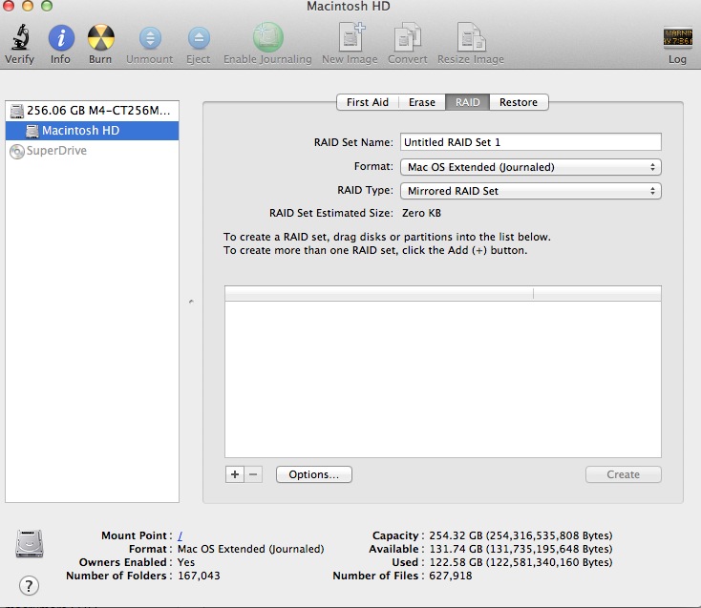Select the Burn disc icon

[100, 37]
